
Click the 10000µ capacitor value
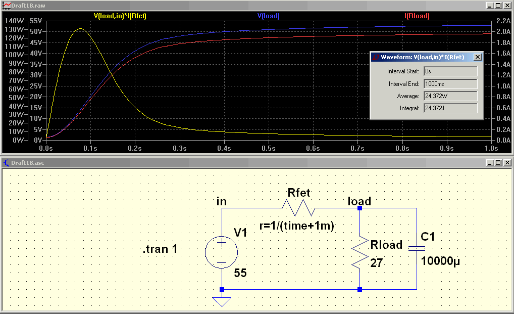440,261
